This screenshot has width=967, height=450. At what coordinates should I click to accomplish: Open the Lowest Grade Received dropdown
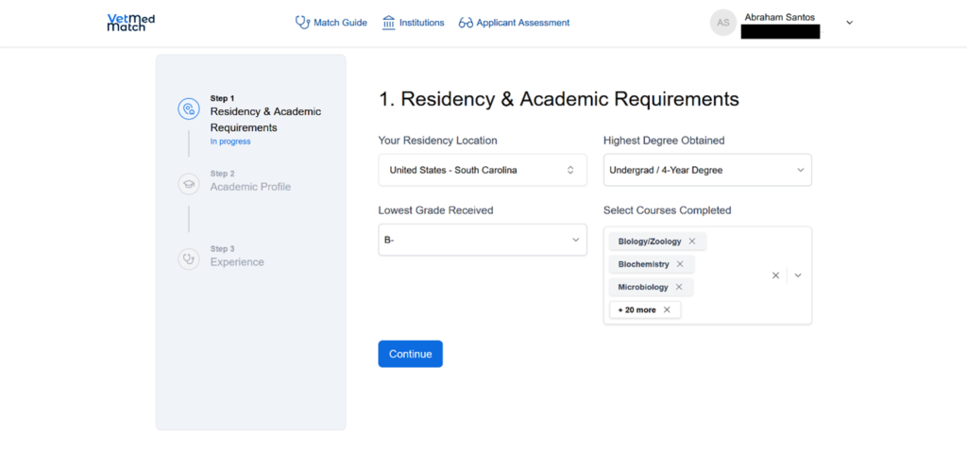tap(483, 240)
